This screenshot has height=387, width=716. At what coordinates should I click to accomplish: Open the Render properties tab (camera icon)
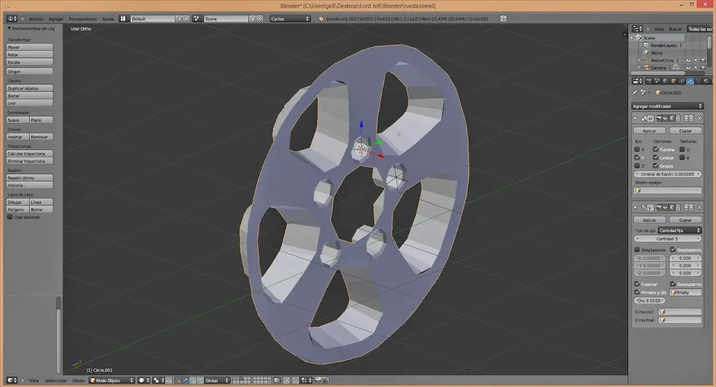pyautogui.click(x=649, y=81)
